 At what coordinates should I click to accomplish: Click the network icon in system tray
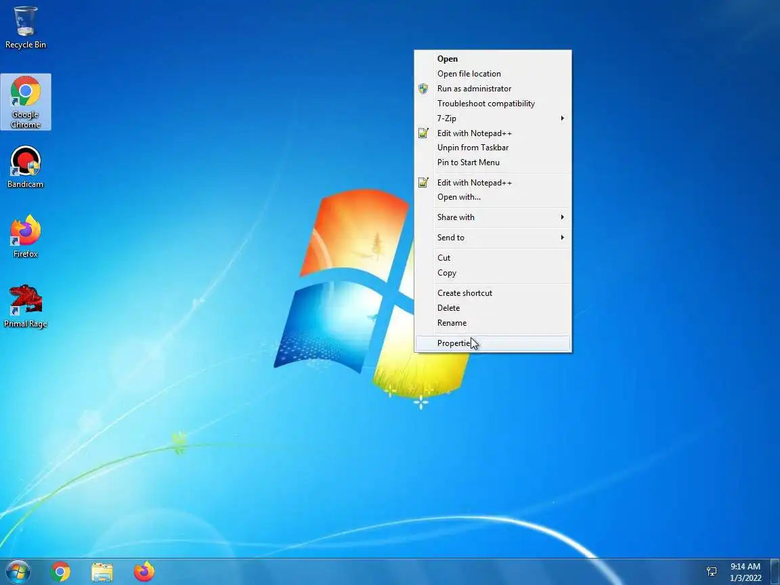712,571
